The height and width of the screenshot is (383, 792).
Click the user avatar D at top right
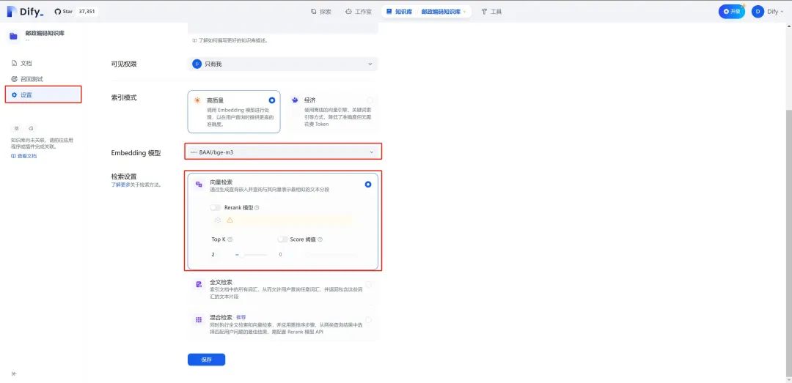click(758, 11)
